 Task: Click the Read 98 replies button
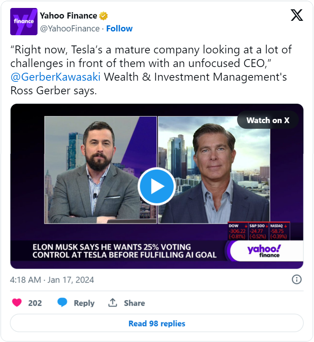[157, 323]
